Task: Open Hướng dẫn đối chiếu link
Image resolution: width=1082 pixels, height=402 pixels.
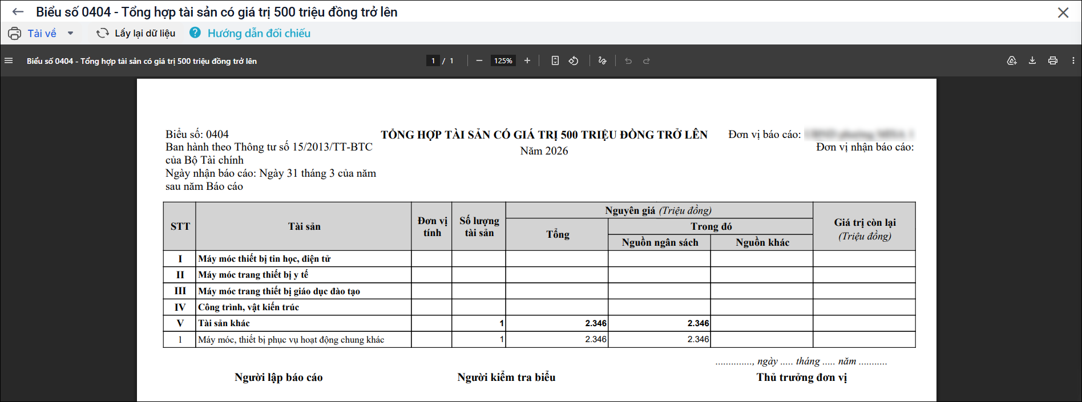Action: (259, 34)
